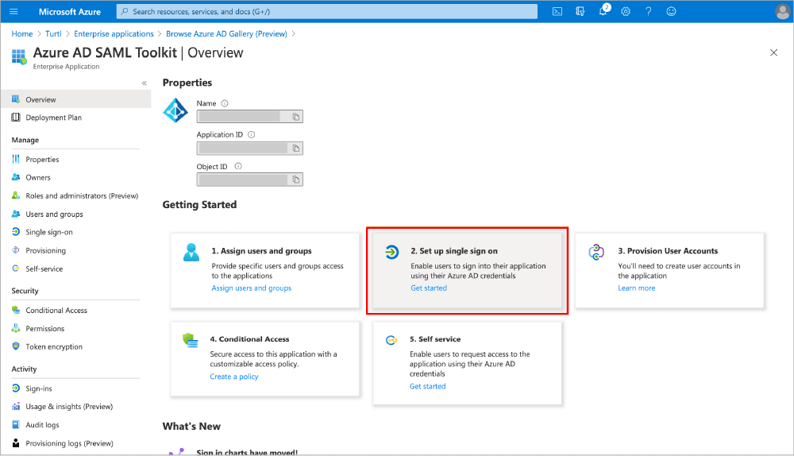Viewport: 794px width, 456px height.
Task: Open the Create a policy link
Action: click(234, 377)
